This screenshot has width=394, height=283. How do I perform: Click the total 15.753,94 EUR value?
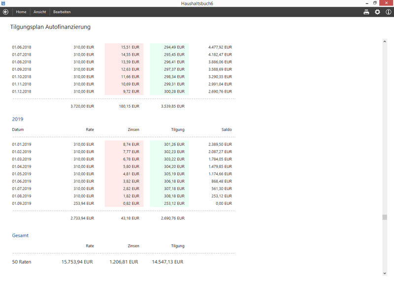(x=77, y=262)
